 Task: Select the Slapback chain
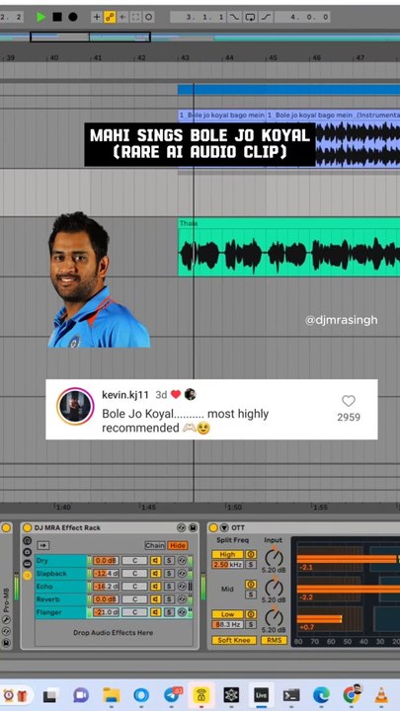[x=61, y=574]
